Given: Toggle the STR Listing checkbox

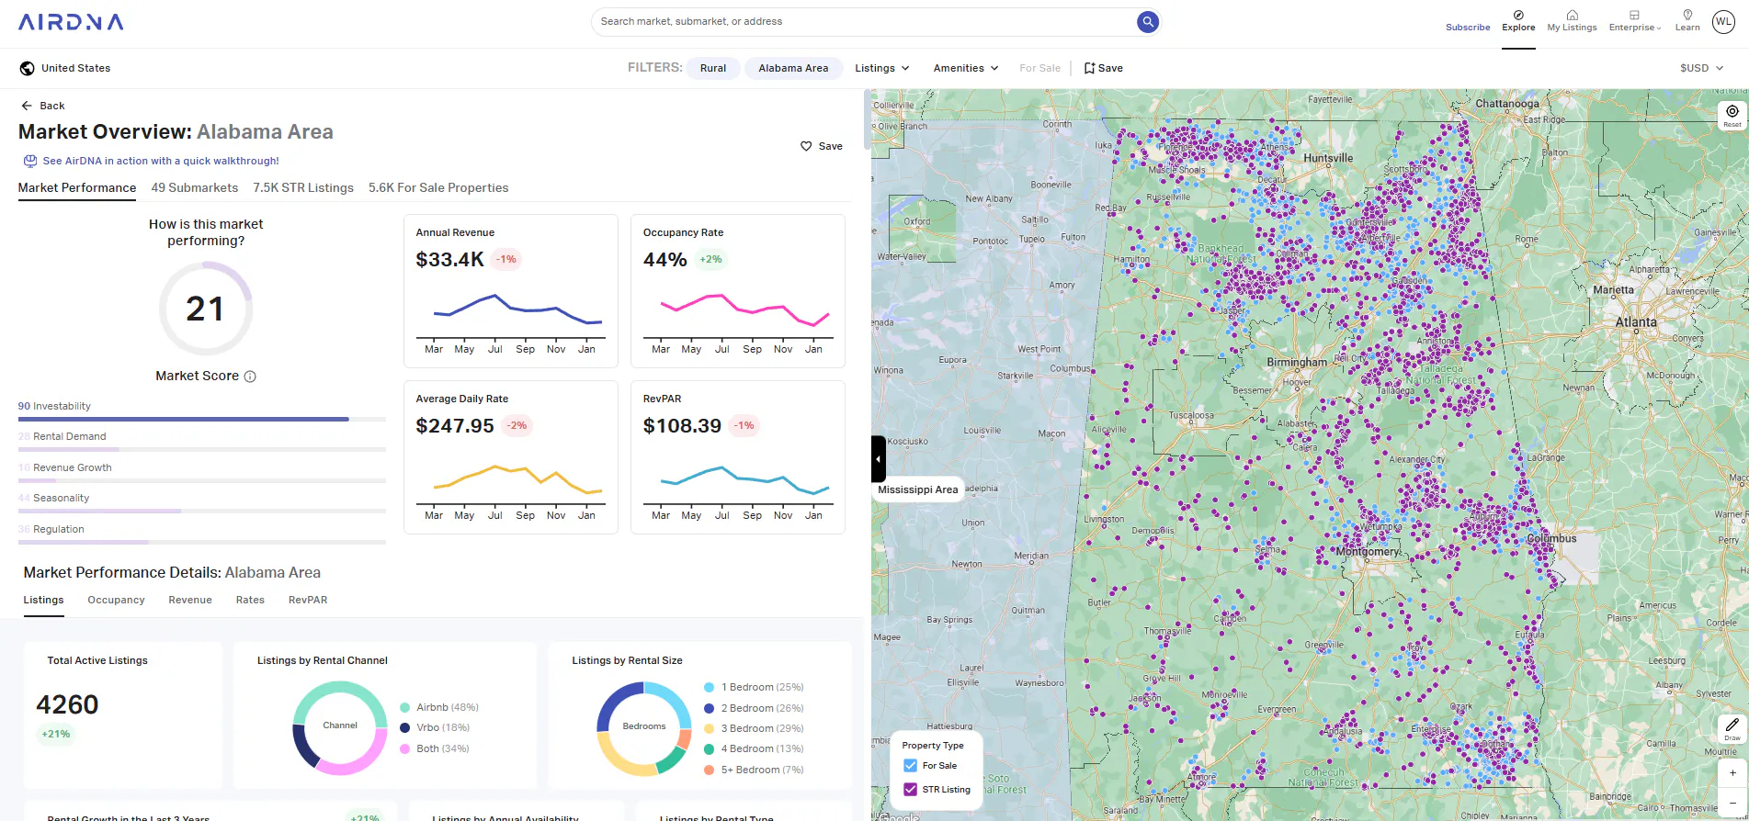Looking at the screenshot, I should pos(911,790).
